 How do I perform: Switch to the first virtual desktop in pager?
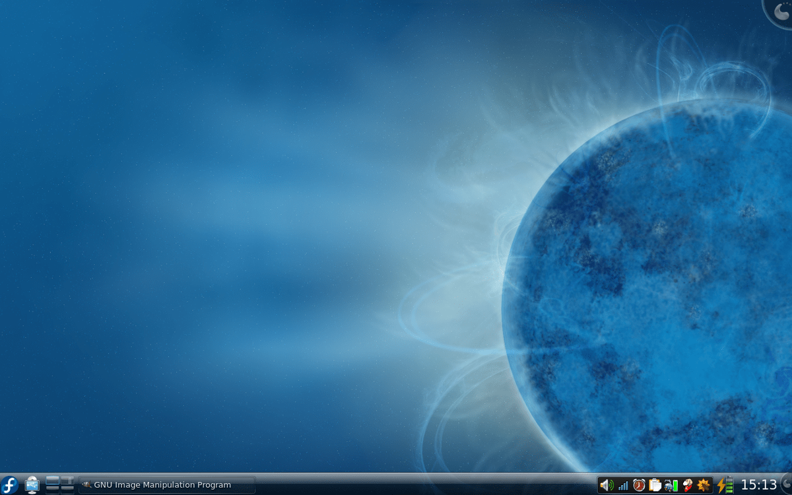[53, 480]
